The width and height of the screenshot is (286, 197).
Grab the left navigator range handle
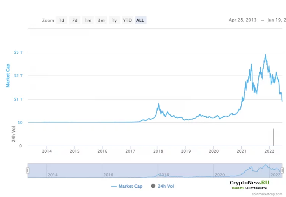click(x=28, y=171)
